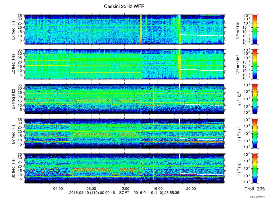265x198 pixels.
Task: Click the By panel color scale bar
Action: coord(255,133)
